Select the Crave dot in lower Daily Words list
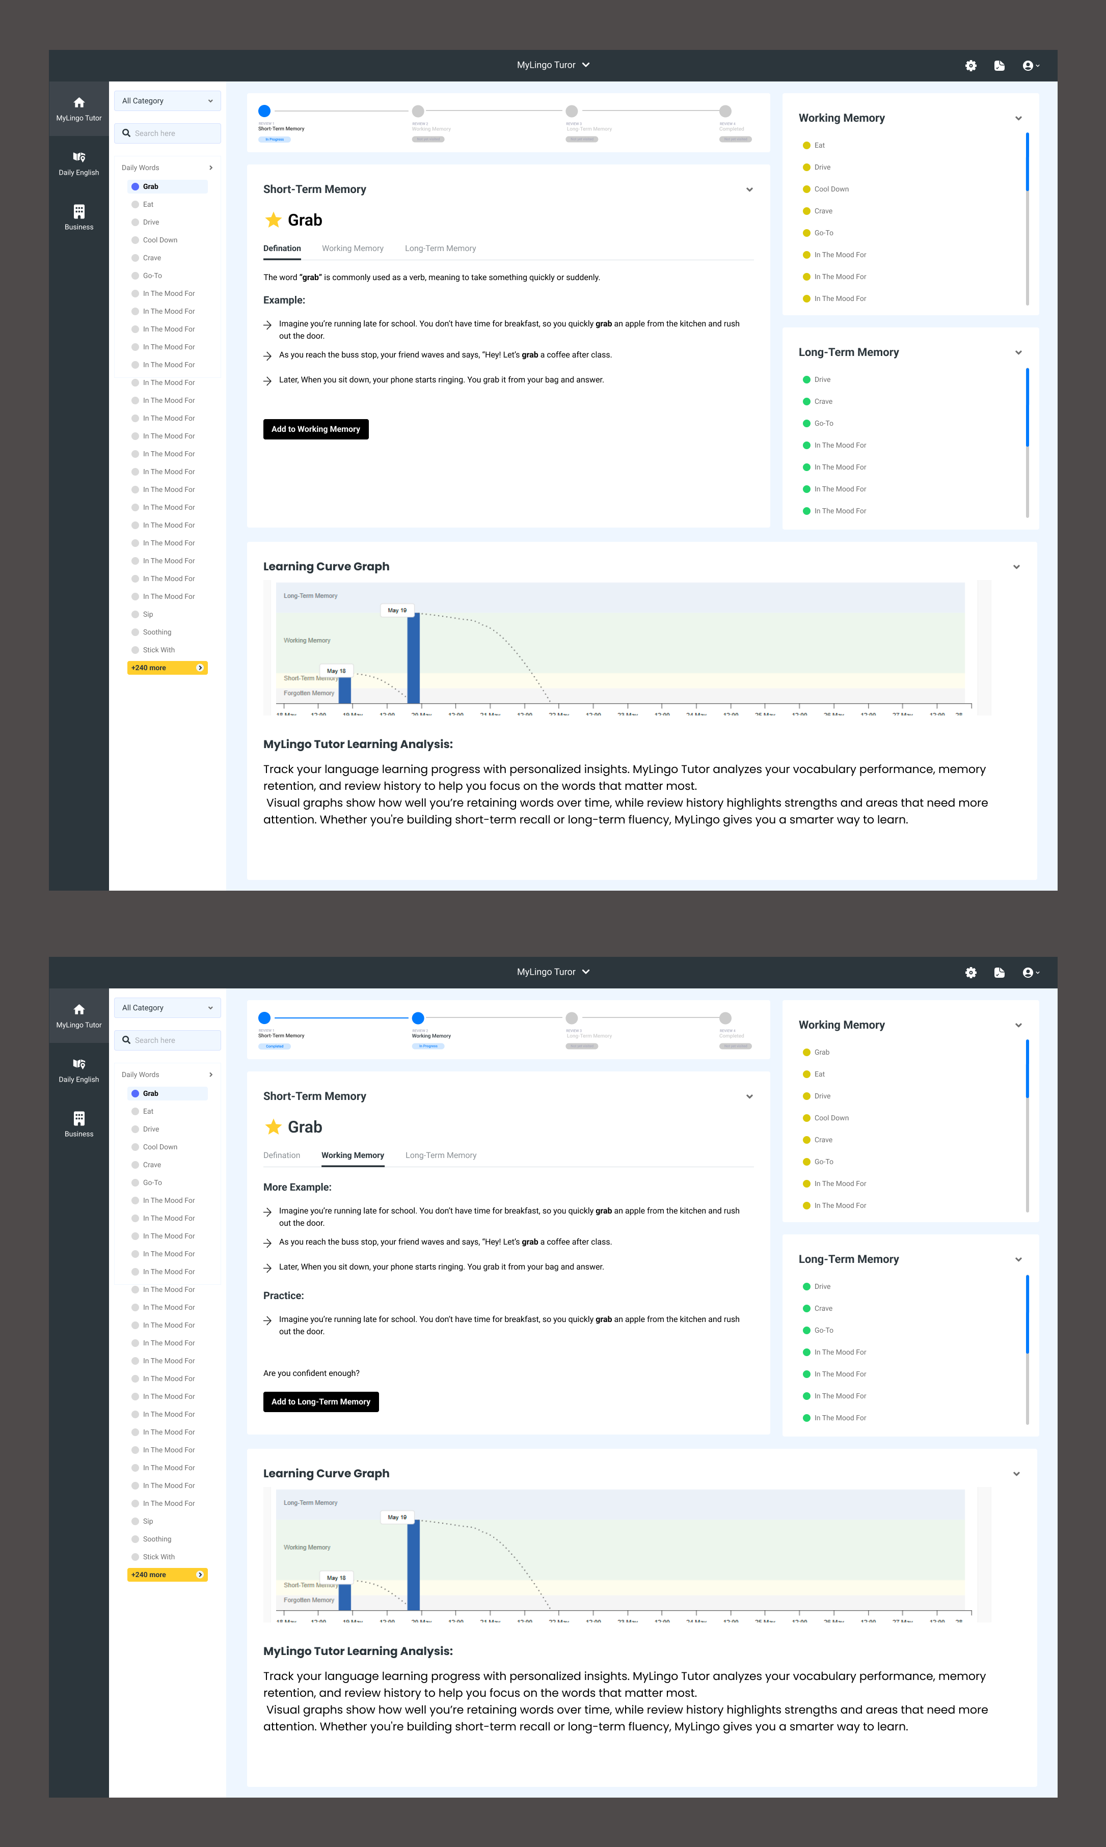1106x1847 pixels. point(135,1165)
